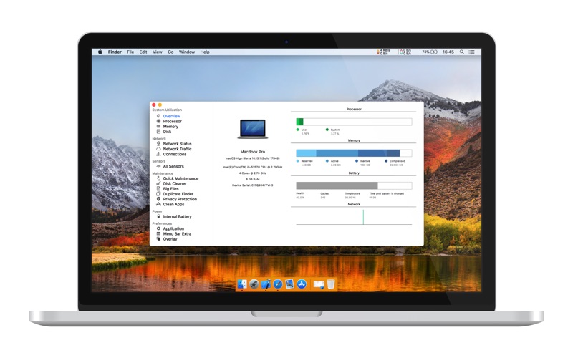Click the green User legend dot

[297, 130]
